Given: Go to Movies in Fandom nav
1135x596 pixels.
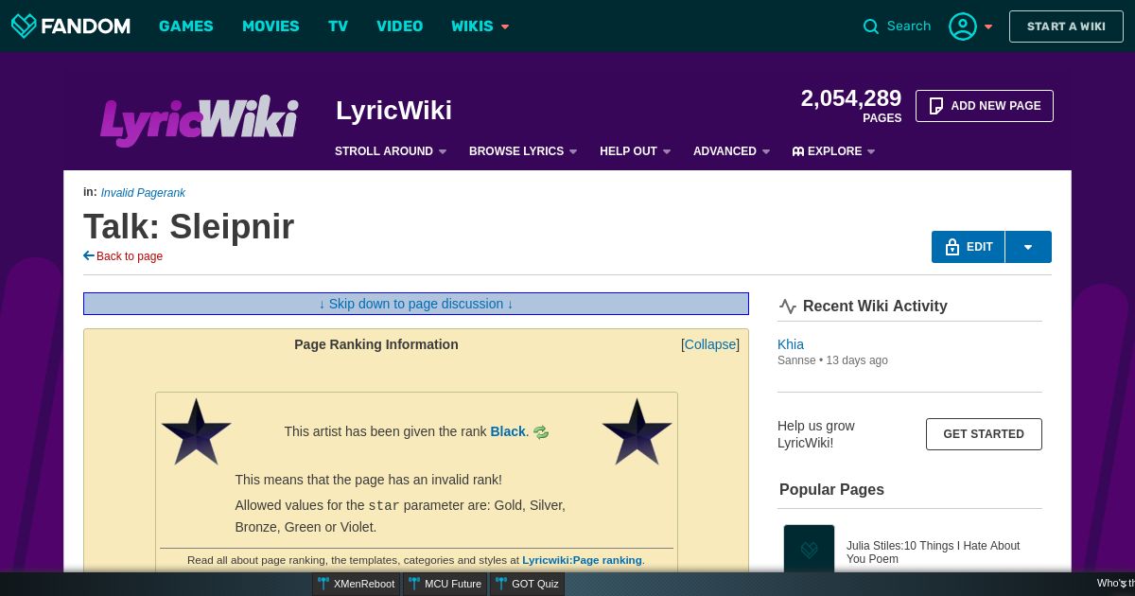Looking at the screenshot, I should 271,26.
